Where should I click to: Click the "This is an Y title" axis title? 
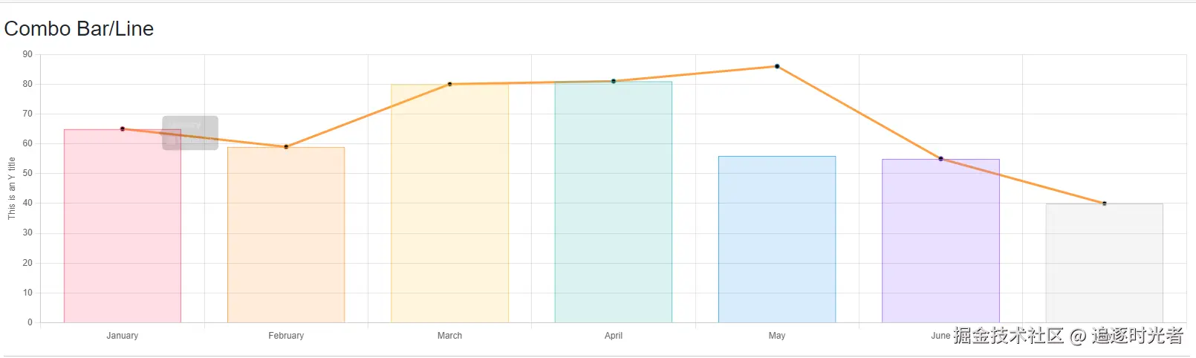[x=11, y=188]
